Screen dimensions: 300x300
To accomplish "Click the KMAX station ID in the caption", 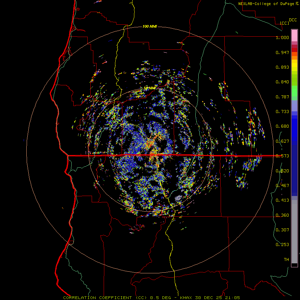I will [186, 298].
